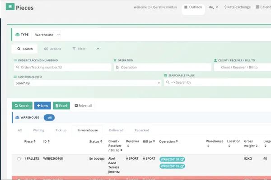Click the green Search button

pos(22,106)
